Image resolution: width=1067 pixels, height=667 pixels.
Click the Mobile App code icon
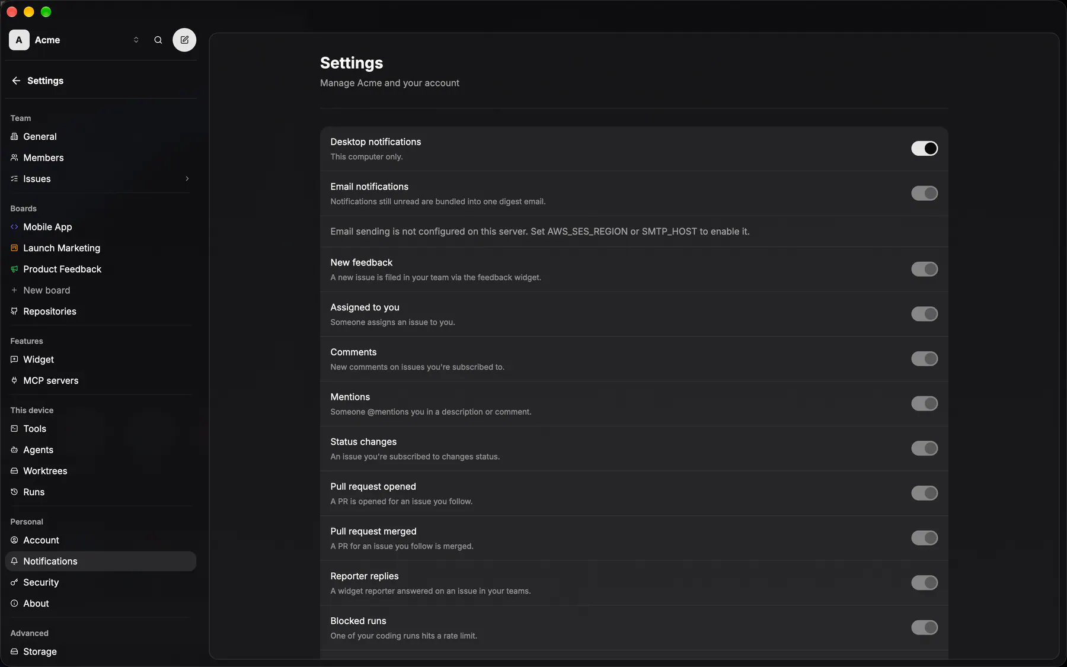tap(14, 227)
